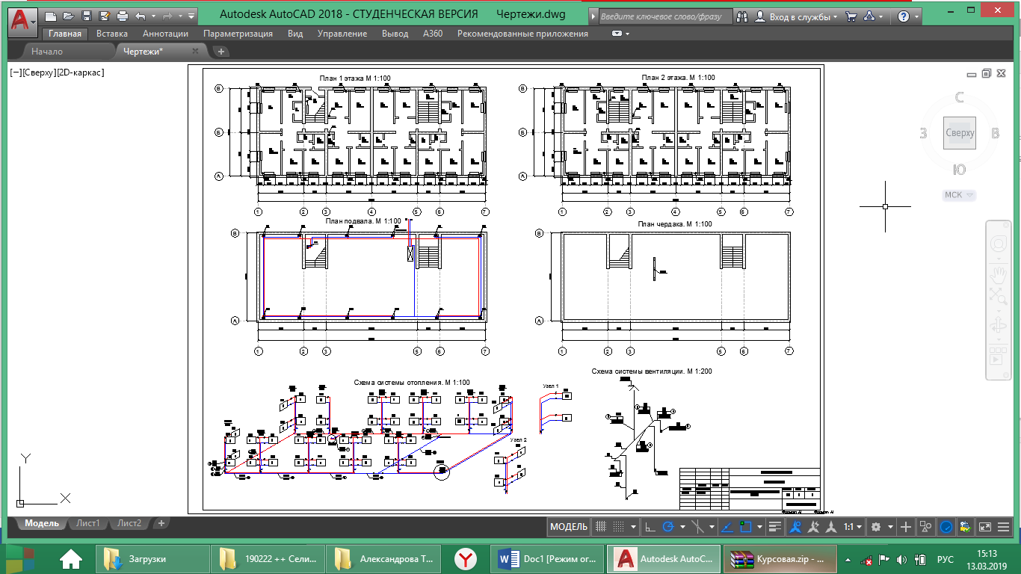This screenshot has height=574, width=1021.
Task: Expand the Undo history dropdown arrow
Action: click(153, 15)
